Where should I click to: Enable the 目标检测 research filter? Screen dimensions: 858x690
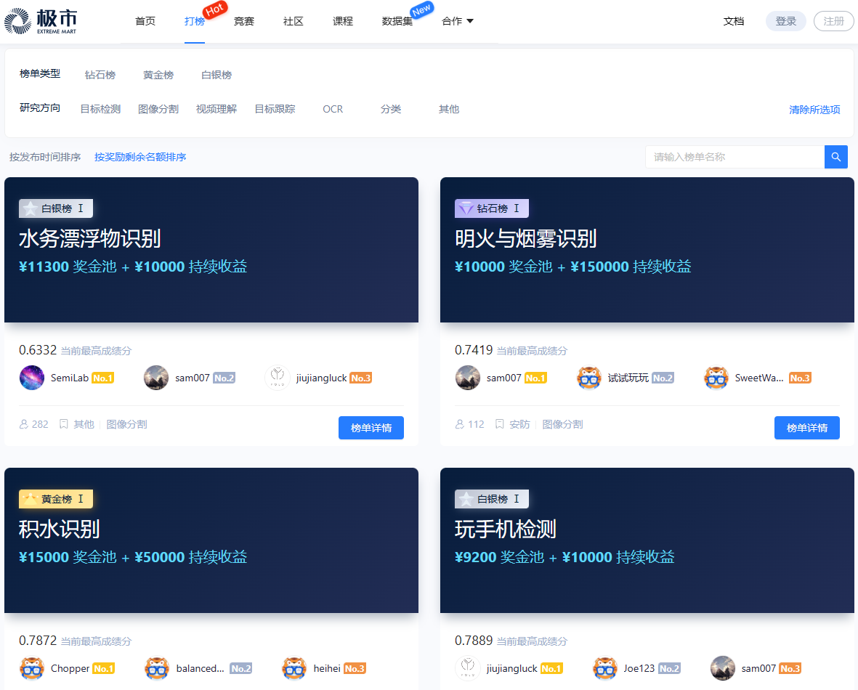click(100, 109)
